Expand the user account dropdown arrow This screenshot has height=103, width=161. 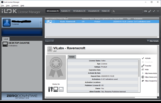41,22
